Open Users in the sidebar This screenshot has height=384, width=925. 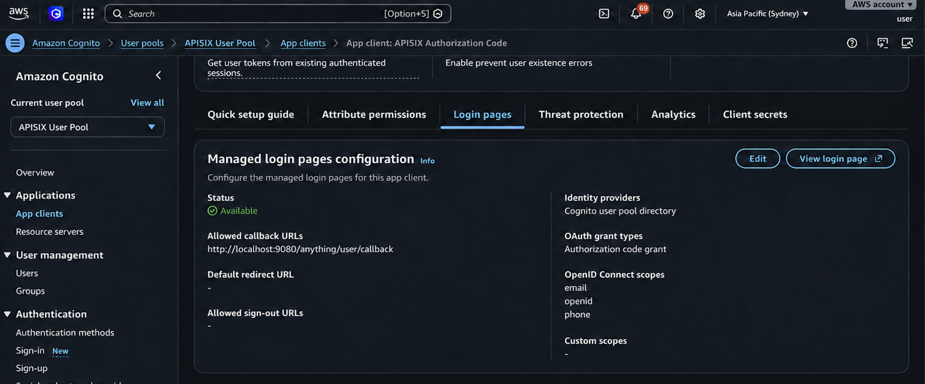pyautogui.click(x=27, y=273)
